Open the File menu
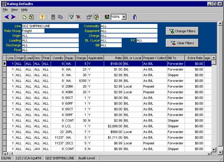The height and width of the screenshot is (162, 224). pyautogui.click(x=5, y=10)
